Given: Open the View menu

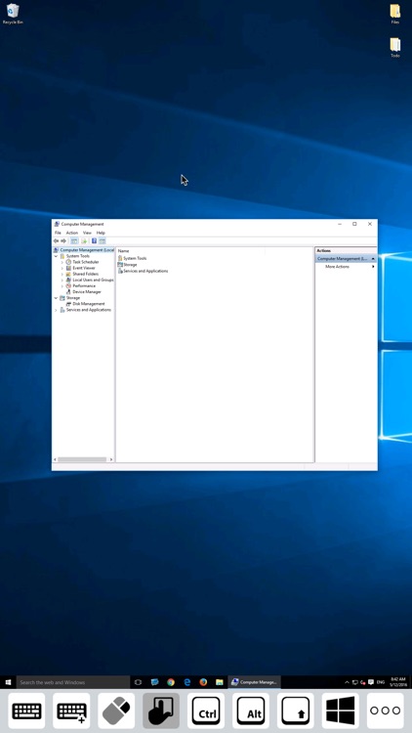Looking at the screenshot, I should pyautogui.click(x=87, y=233).
